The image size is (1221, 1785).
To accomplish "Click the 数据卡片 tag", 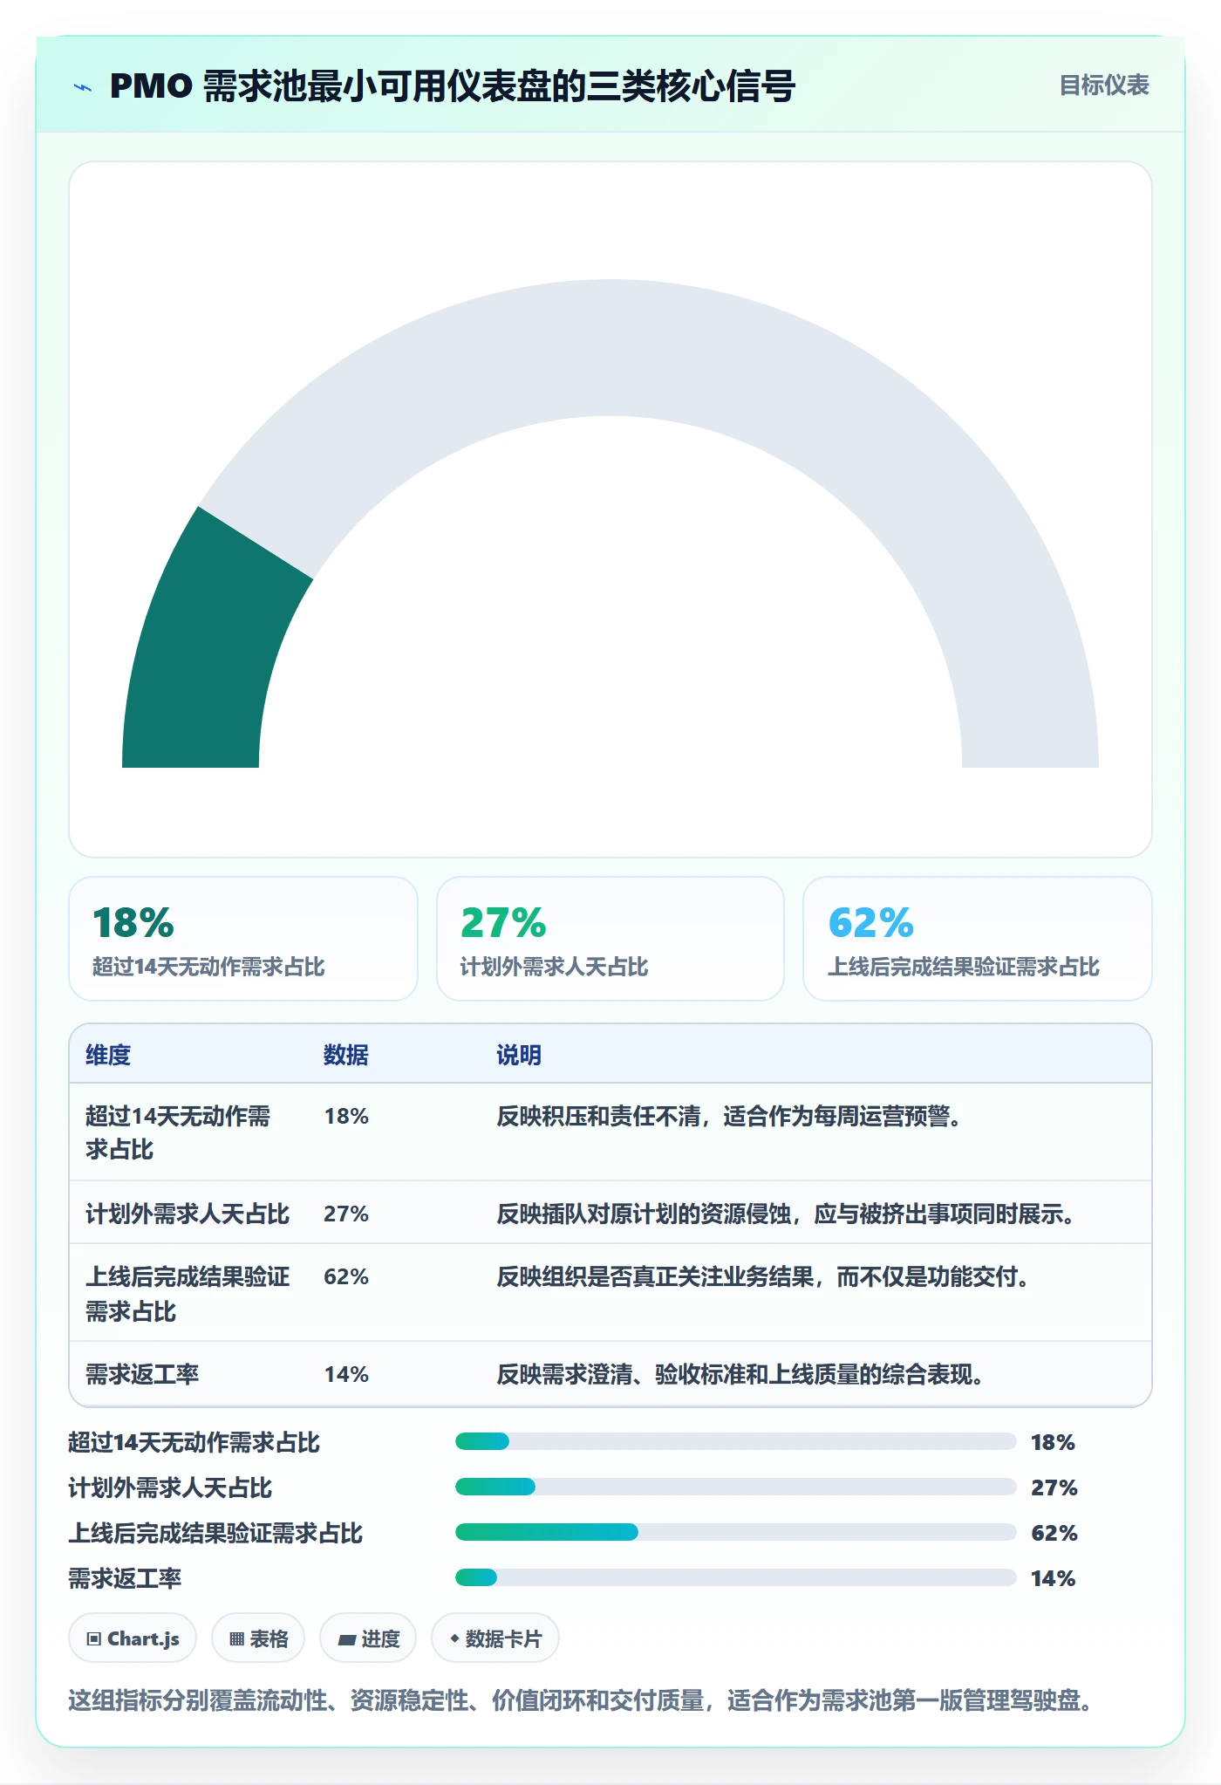I will coord(495,1638).
